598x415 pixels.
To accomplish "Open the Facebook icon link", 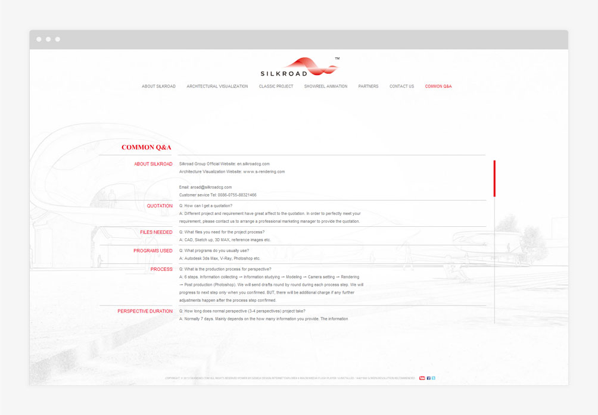I will (x=428, y=378).
